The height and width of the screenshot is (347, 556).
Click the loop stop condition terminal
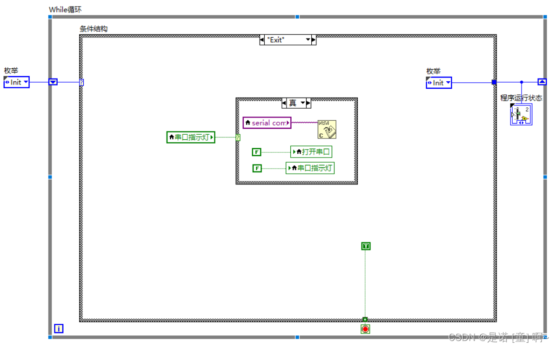365,329
